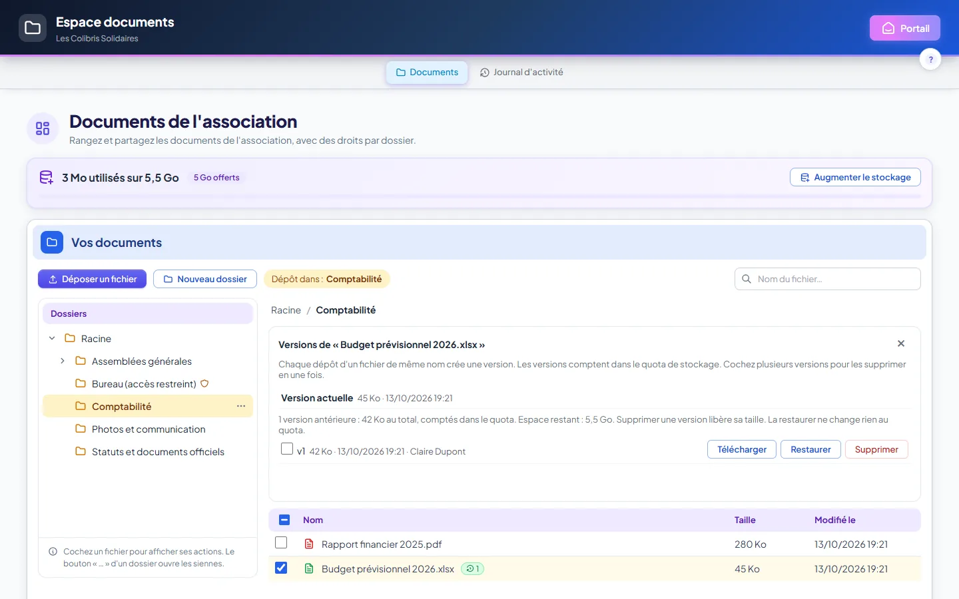The width and height of the screenshot is (959, 599).
Task: Collapse the Racine tree node chevron
Action: [x=52, y=338]
